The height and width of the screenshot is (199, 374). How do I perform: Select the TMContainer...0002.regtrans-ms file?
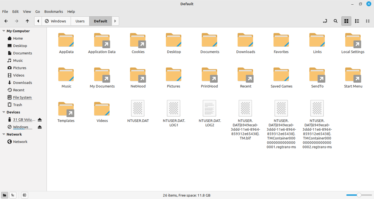[x=317, y=108]
